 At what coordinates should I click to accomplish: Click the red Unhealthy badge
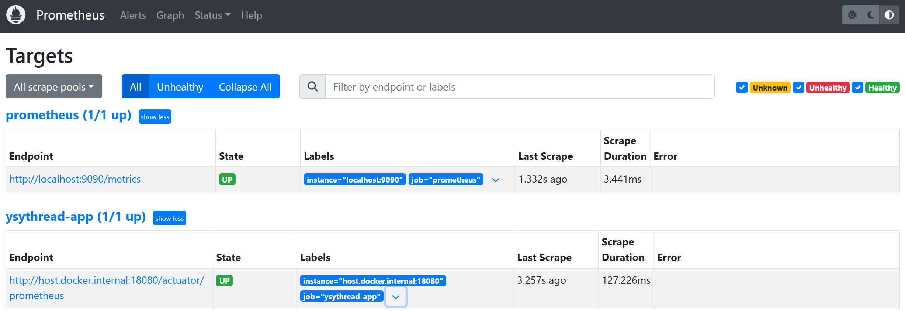coord(828,88)
